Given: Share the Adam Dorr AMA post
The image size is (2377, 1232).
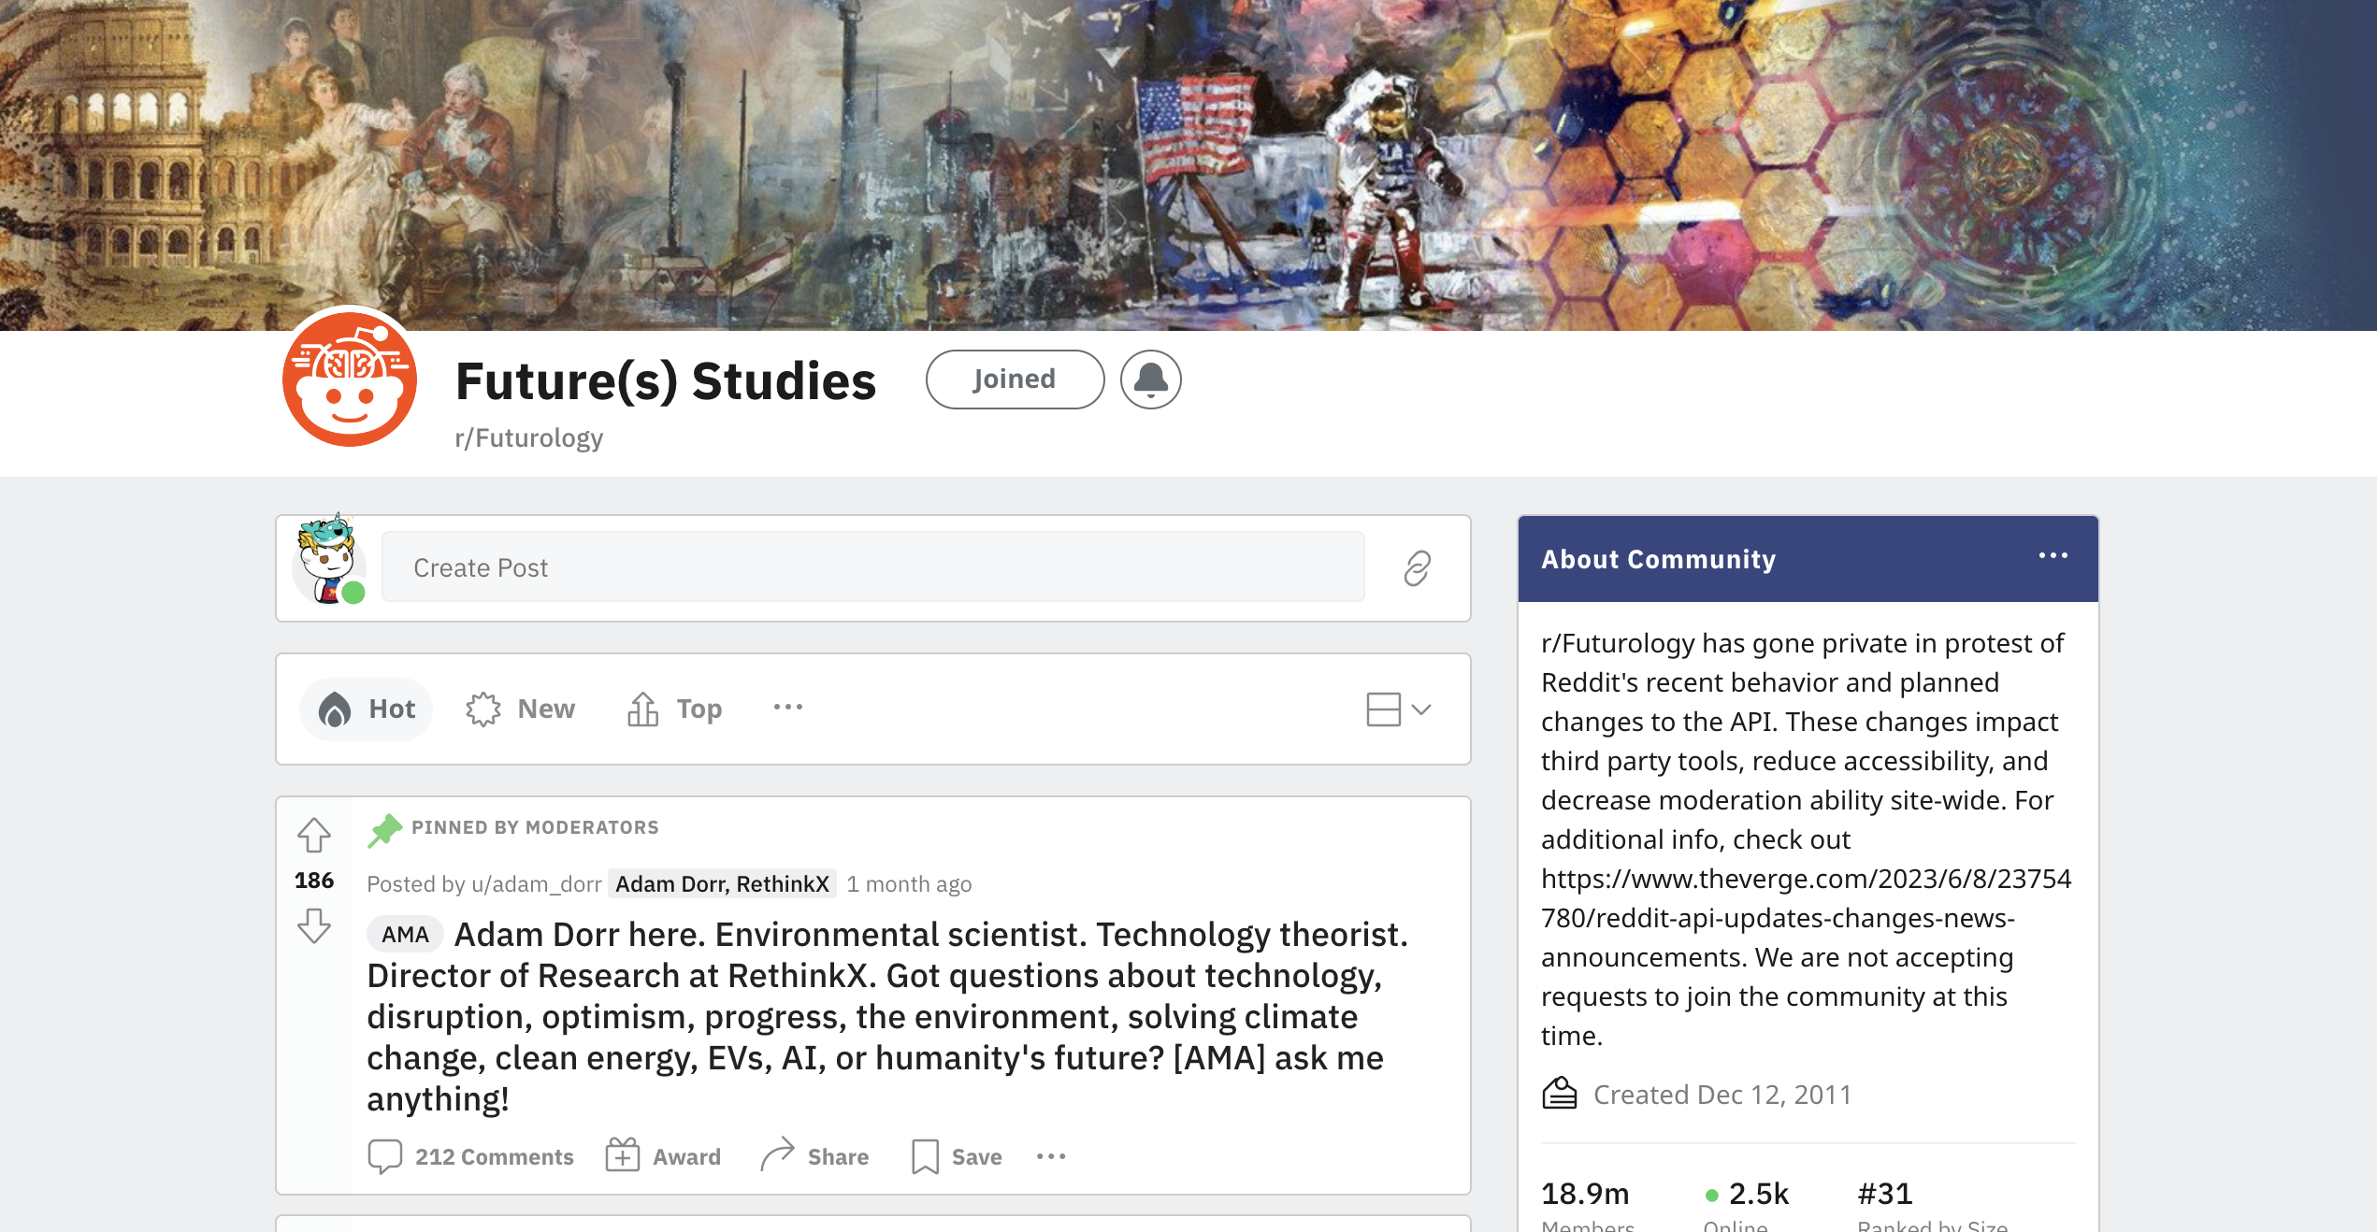Looking at the screenshot, I should coord(814,1156).
